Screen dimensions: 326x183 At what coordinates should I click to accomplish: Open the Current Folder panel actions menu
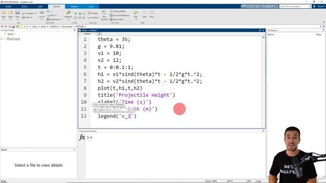[x=75, y=30]
